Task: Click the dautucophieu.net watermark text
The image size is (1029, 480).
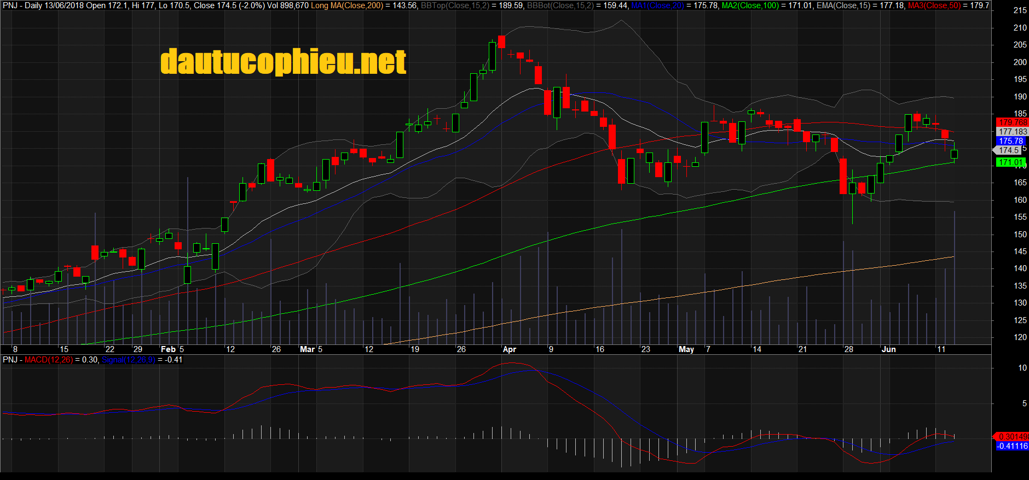Action: (x=283, y=61)
